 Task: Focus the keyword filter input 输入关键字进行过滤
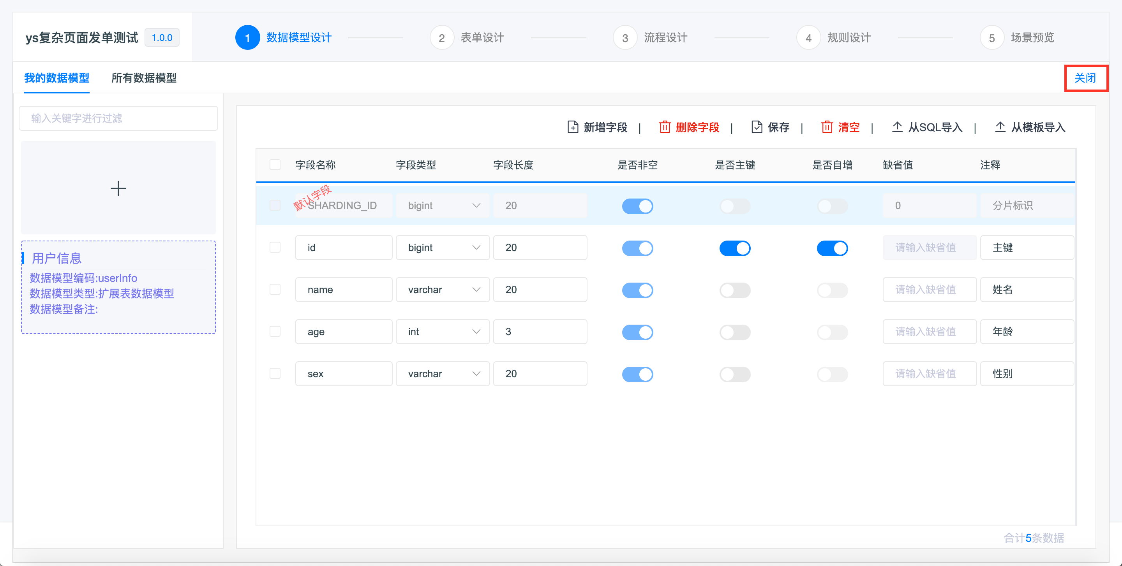(x=118, y=118)
